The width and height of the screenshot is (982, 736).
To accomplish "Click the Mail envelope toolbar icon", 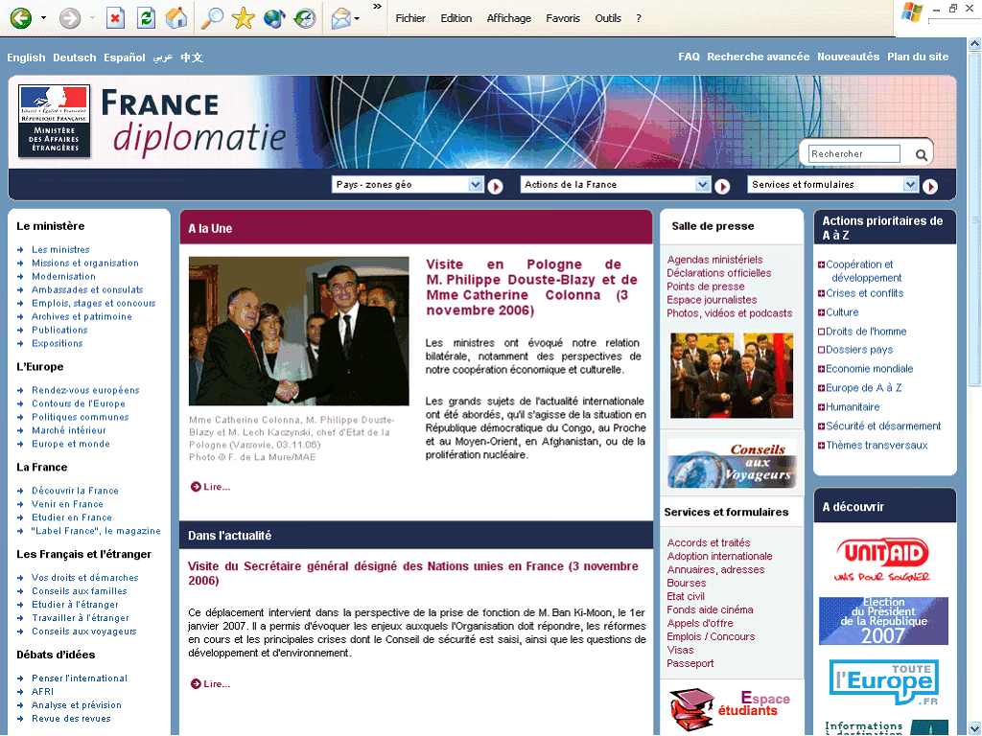I will pyautogui.click(x=340, y=18).
